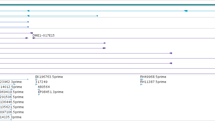The height and width of the screenshot is (121, 215).
Task: Click the teal arrowhead ending the second transcript
Action: [97, 16]
